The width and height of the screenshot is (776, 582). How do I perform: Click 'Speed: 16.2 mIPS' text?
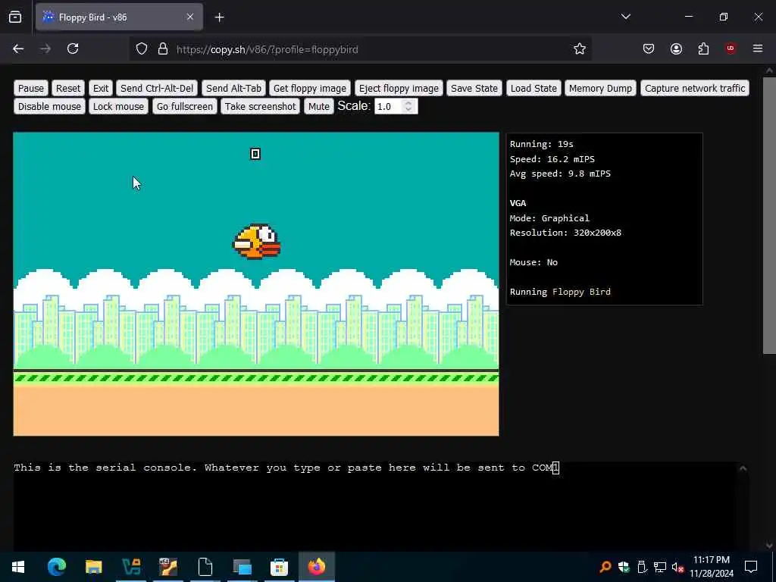552,159
